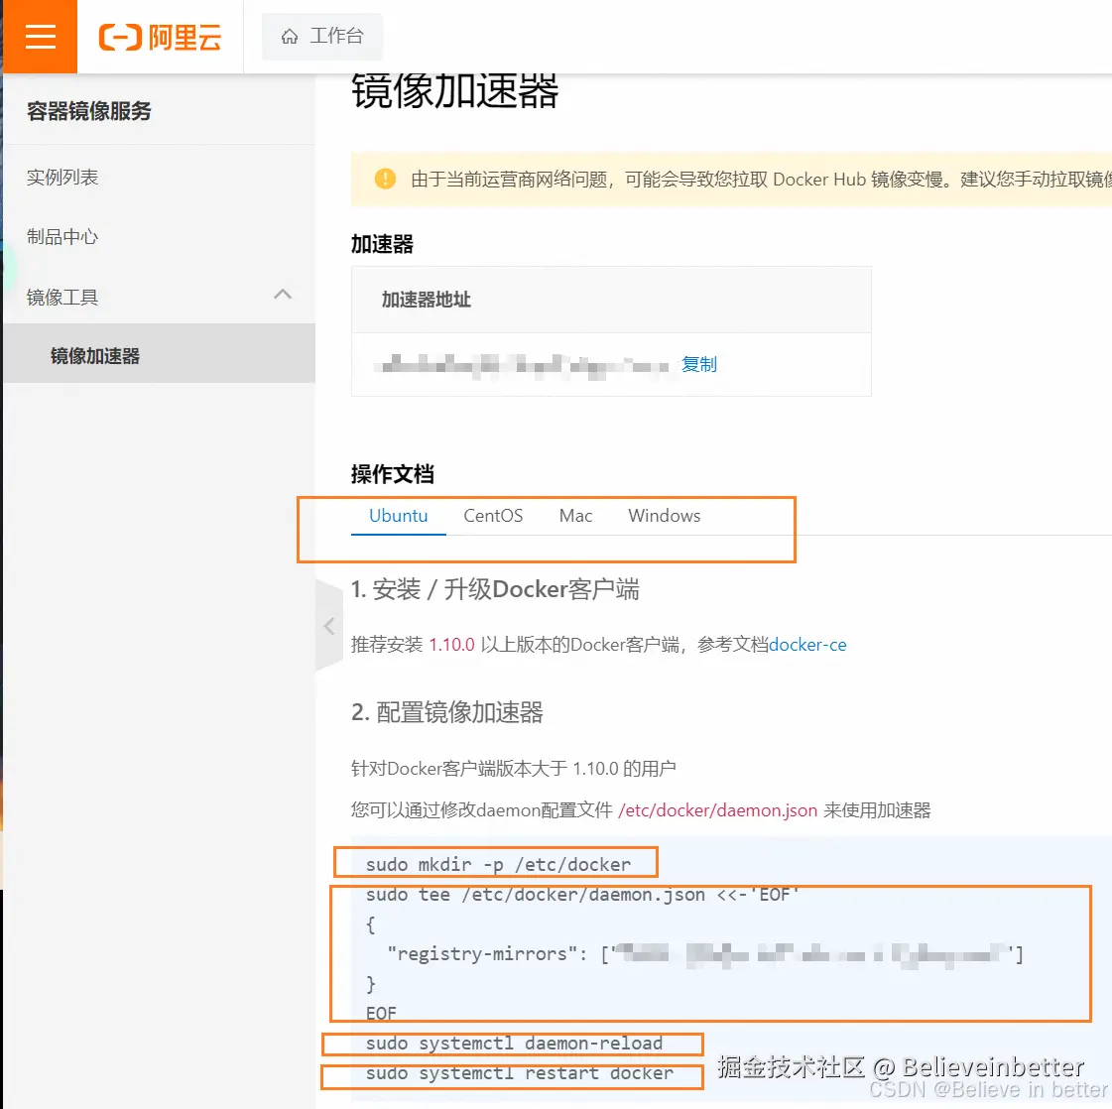Click the '2. 配置镜像加速器' heading
Screen dimensions: 1112x1109
(x=447, y=712)
